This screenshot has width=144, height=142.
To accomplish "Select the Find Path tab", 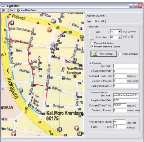I will [100, 21].
